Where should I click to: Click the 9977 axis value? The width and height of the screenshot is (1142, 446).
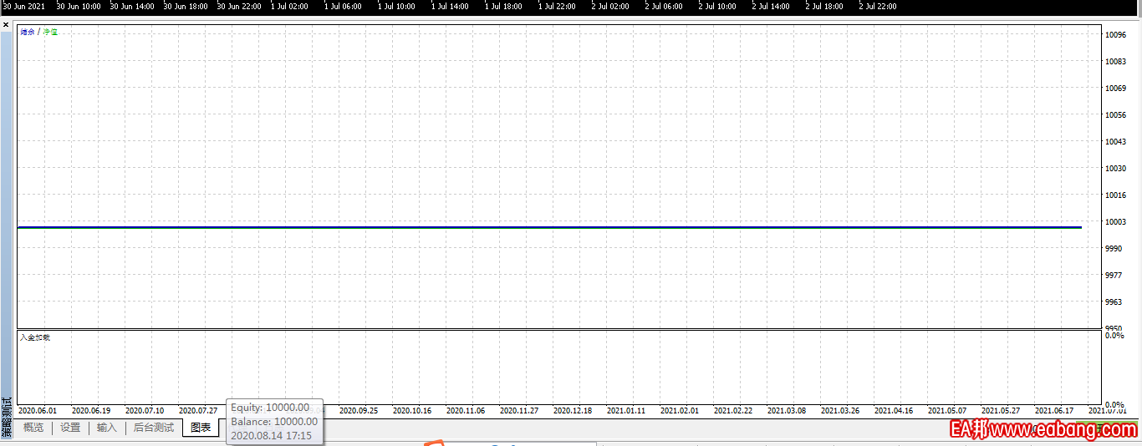(x=1114, y=276)
